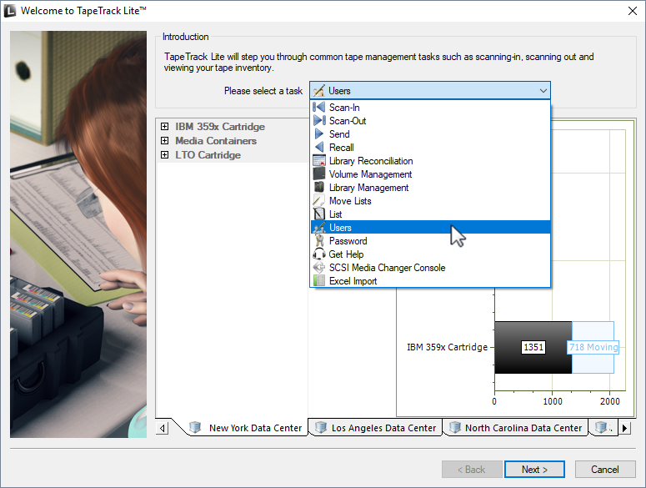Pick Library Reconciliation from the list

pyautogui.click(x=430, y=160)
